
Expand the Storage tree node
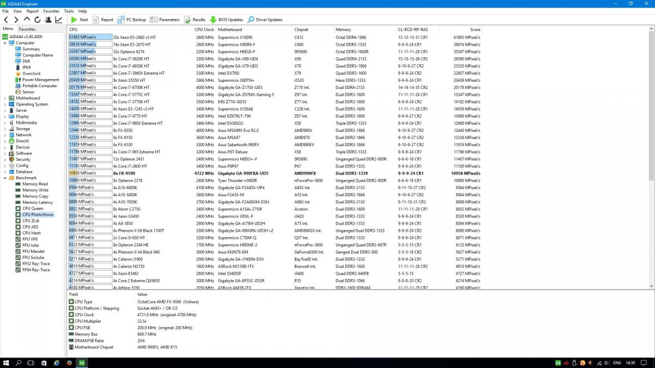5,129
